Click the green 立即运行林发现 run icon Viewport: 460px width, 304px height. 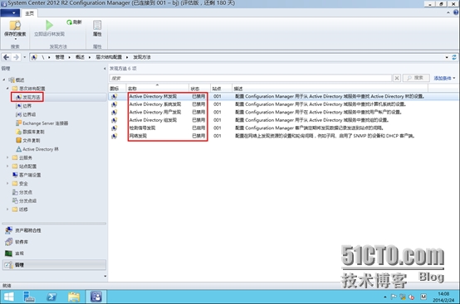(49, 25)
